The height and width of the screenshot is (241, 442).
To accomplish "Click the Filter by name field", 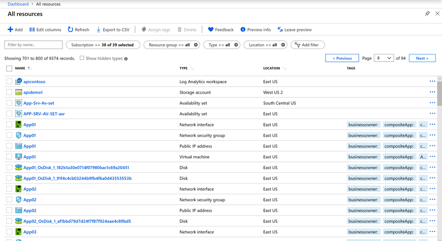I will 33,45.
